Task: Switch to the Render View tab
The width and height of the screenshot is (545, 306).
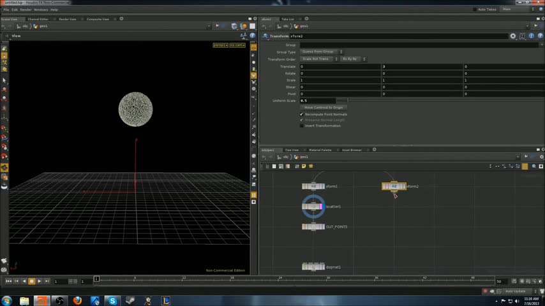Action: [67, 19]
